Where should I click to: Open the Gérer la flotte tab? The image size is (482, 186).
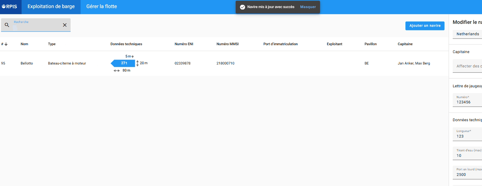coord(102,7)
